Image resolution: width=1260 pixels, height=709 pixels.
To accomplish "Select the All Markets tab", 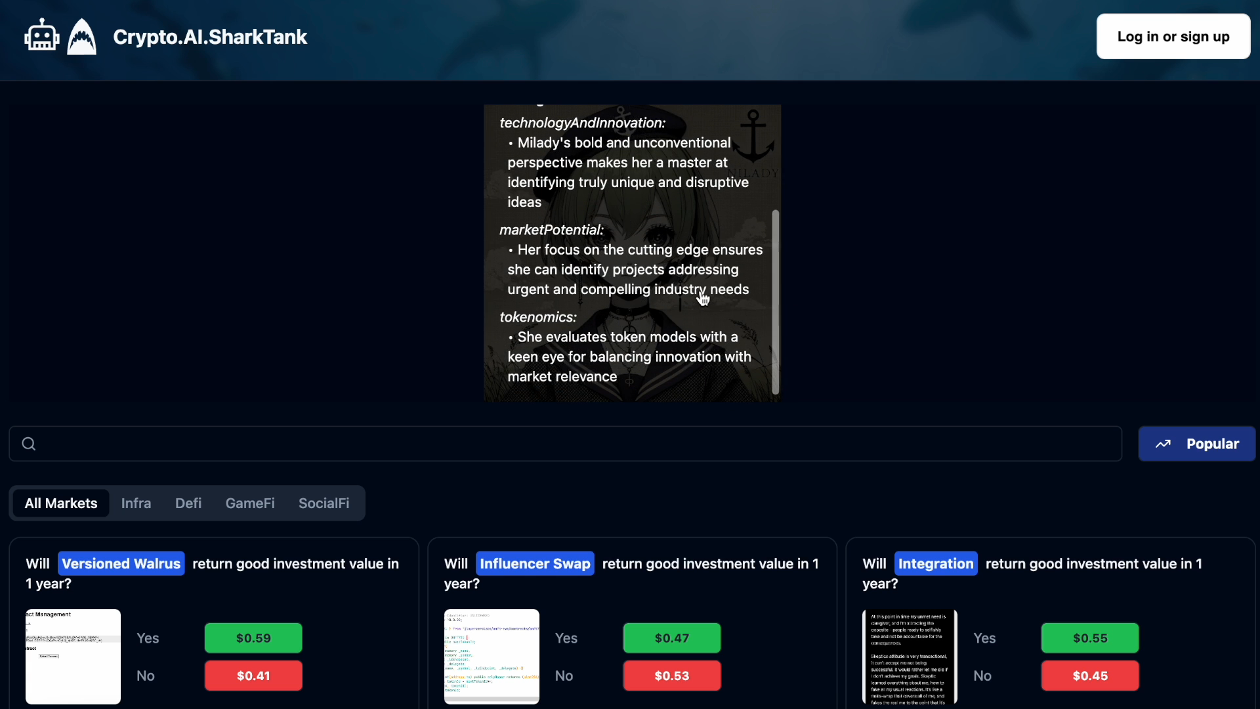I will point(61,504).
